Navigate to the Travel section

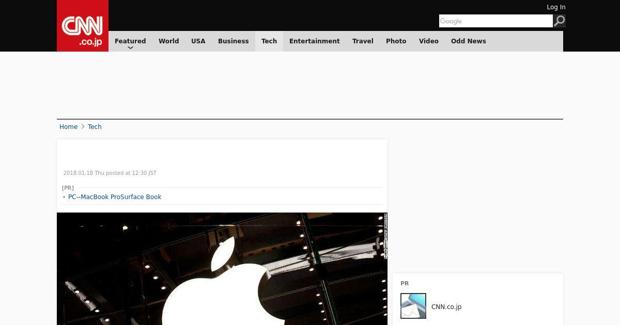point(363,41)
